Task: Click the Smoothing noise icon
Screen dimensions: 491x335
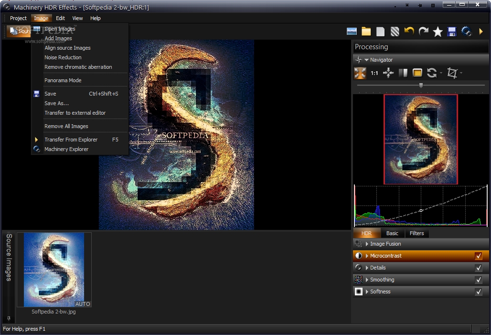Action: 358,280
